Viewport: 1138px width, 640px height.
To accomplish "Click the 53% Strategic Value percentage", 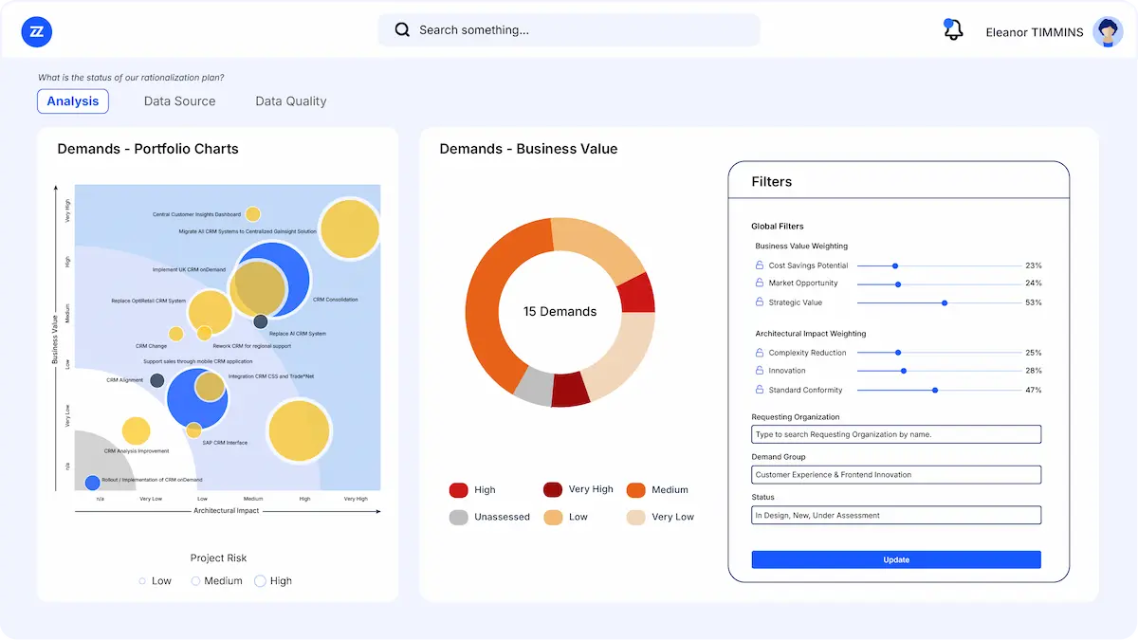I will pyautogui.click(x=1034, y=302).
